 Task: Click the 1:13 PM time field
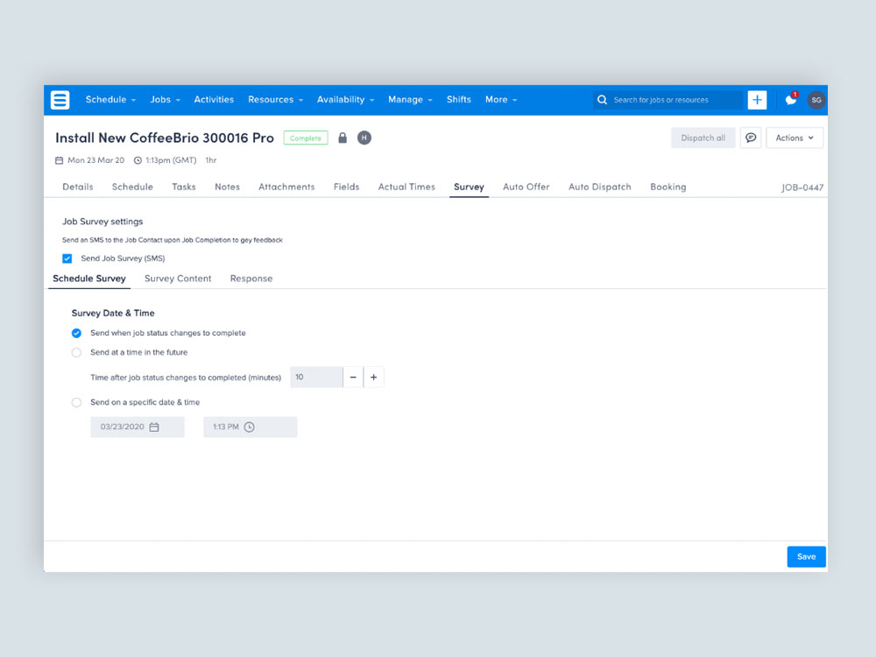point(251,427)
